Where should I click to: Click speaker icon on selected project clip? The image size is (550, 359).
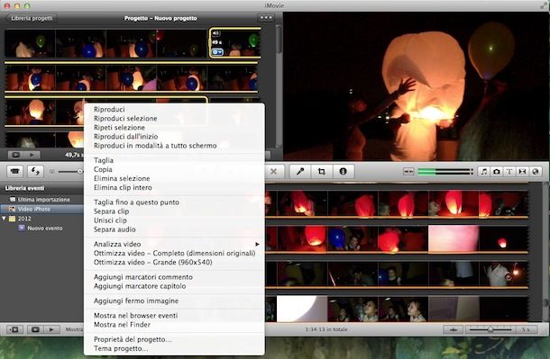click(x=216, y=33)
